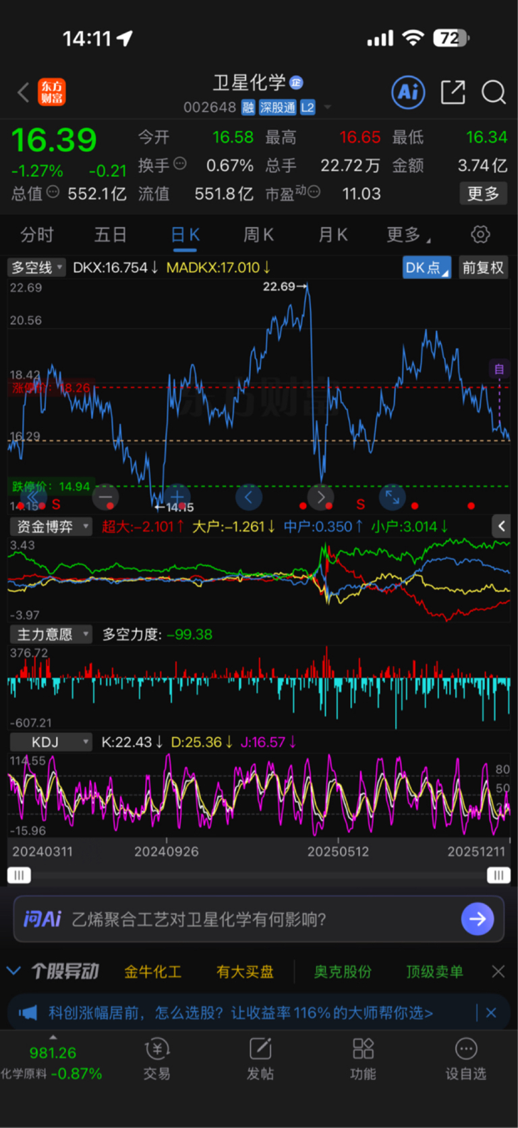
Task: Collapse panel with the left chevron button
Action: [x=501, y=526]
